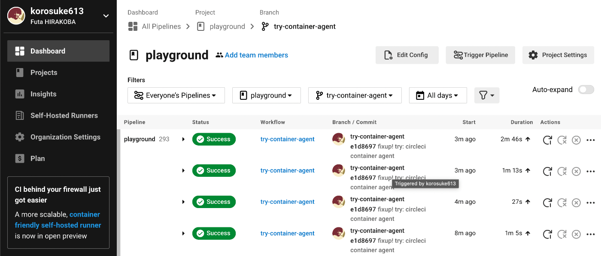Open more actions for the 2m 46s row
Screen dimensions: 601x256
tap(591, 140)
